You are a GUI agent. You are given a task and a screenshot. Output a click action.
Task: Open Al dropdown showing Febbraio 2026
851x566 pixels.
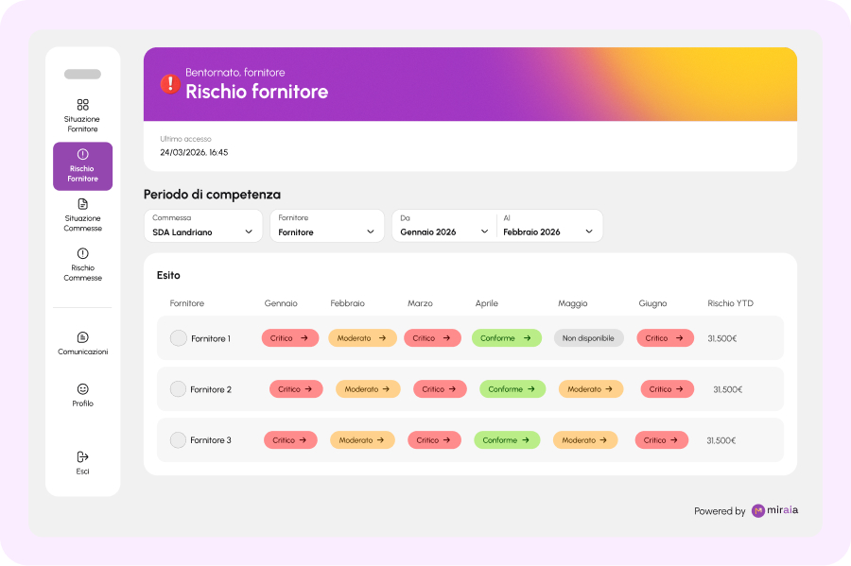point(548,226)
